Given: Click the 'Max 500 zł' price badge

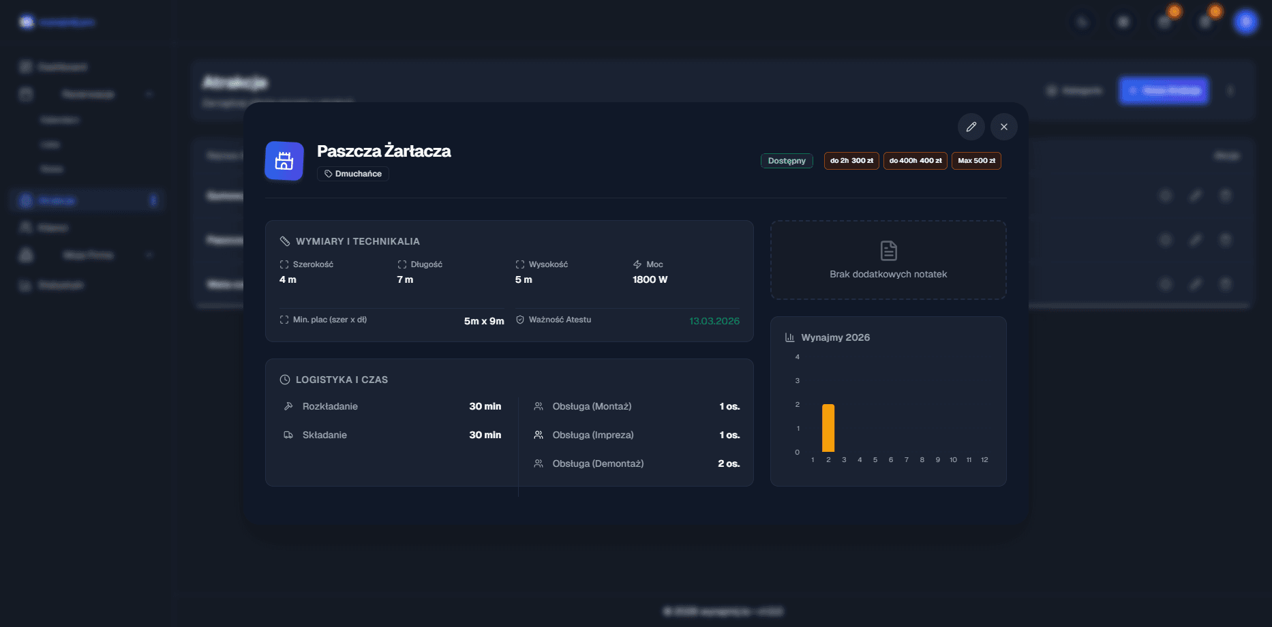Looking at the screenshot, I should 976,161.
